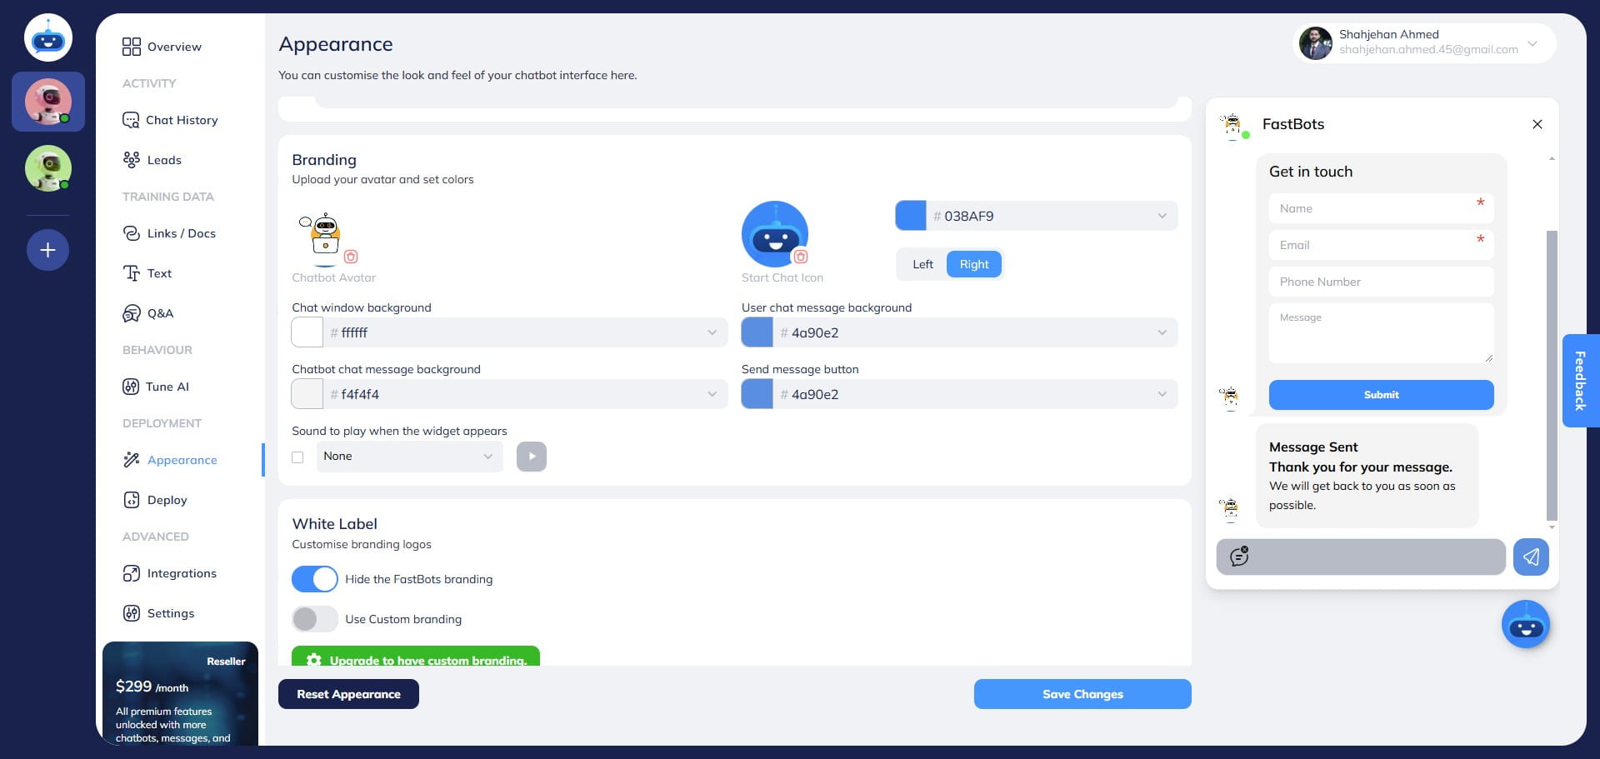Delete the current Chatbot Avatar
Screen dimensions: 1600x759
351,257
